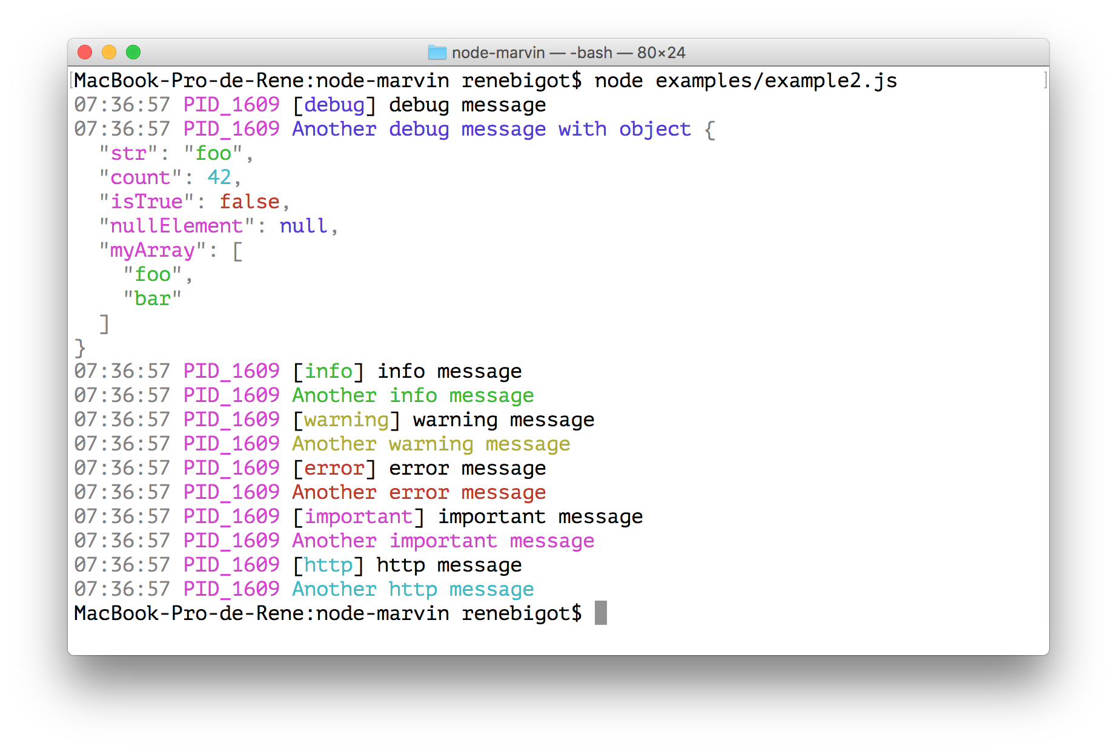This screenshot has height=752, width=1117.
Task: Click the '[info]' tag text
Action: pos(328,371)
